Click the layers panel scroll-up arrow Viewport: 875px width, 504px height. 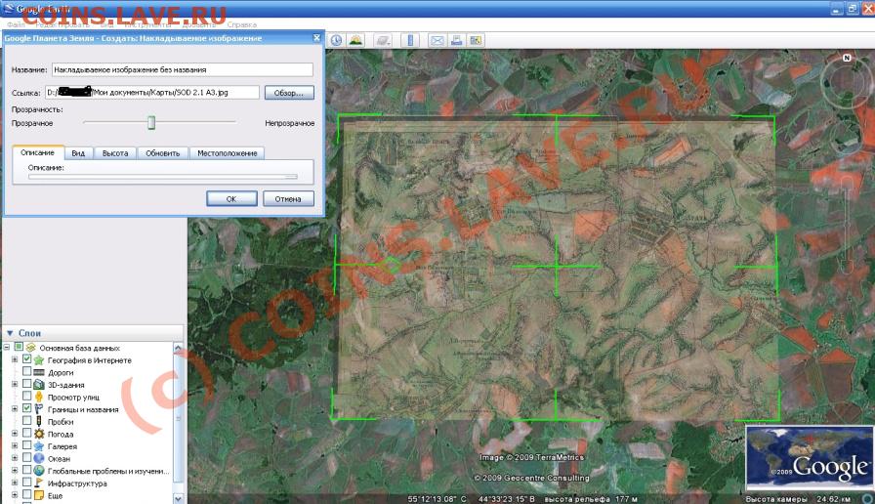tap(178, 348)
